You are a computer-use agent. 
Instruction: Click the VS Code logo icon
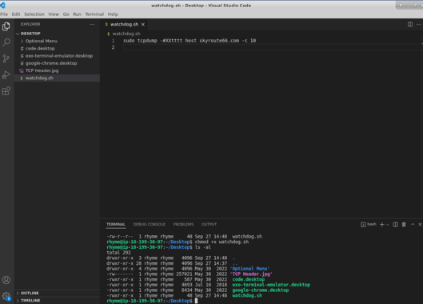coord(3,5)
